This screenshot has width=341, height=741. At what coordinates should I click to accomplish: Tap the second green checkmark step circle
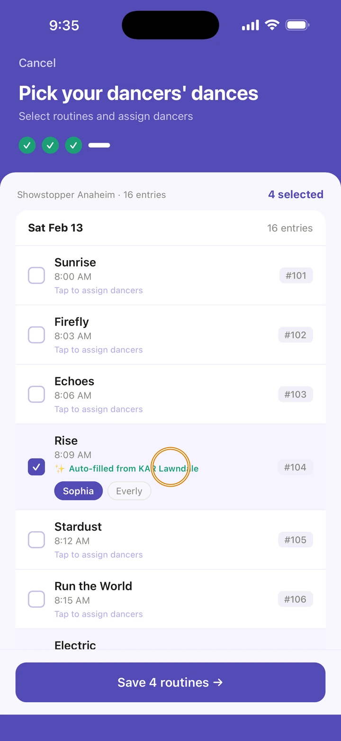(x=50, y=145)
